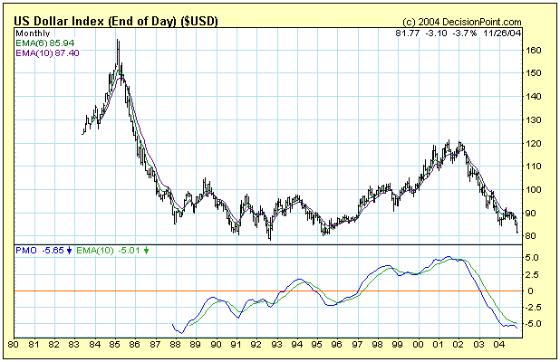Click the PMO -5.65 indicator label
560x362 pixels.
tap(40, 251)
